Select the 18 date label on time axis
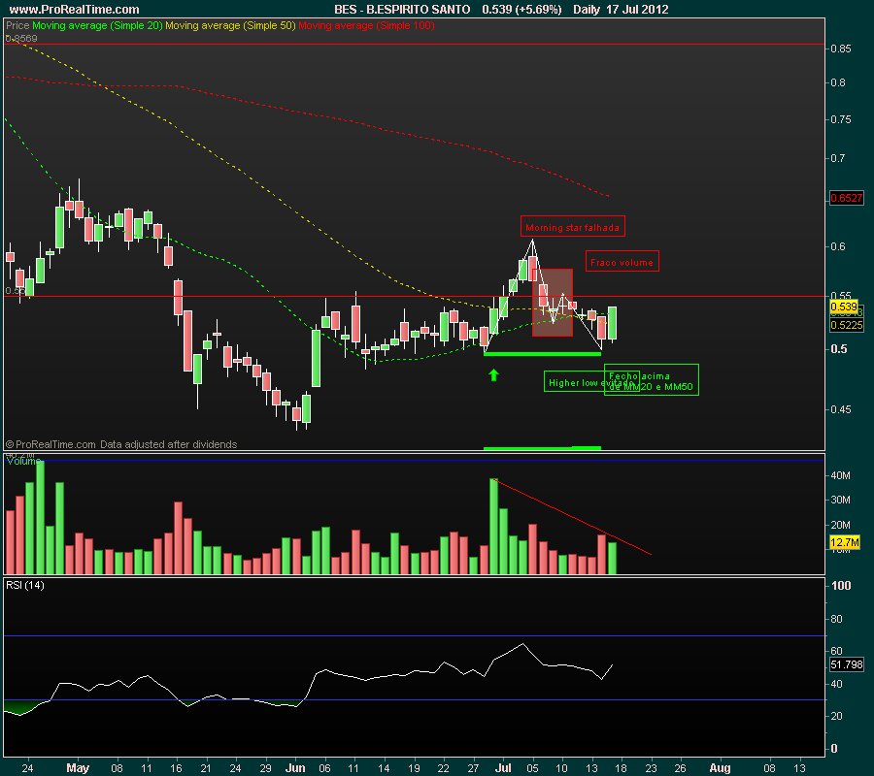874x776 pixels. click(621, 768)
